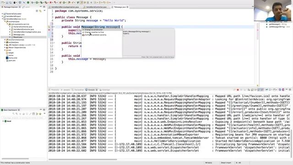Click the Console horizontal scrollbar thumb

point(83,159)
